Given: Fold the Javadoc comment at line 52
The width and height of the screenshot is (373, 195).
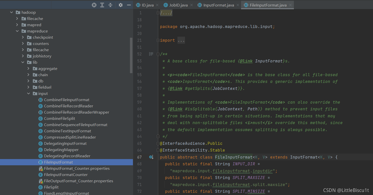Looking at the screenshot, I should coord(158,54).
